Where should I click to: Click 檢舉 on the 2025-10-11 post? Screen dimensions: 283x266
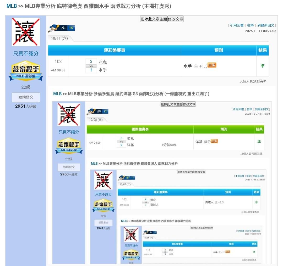tap(250, 25)
